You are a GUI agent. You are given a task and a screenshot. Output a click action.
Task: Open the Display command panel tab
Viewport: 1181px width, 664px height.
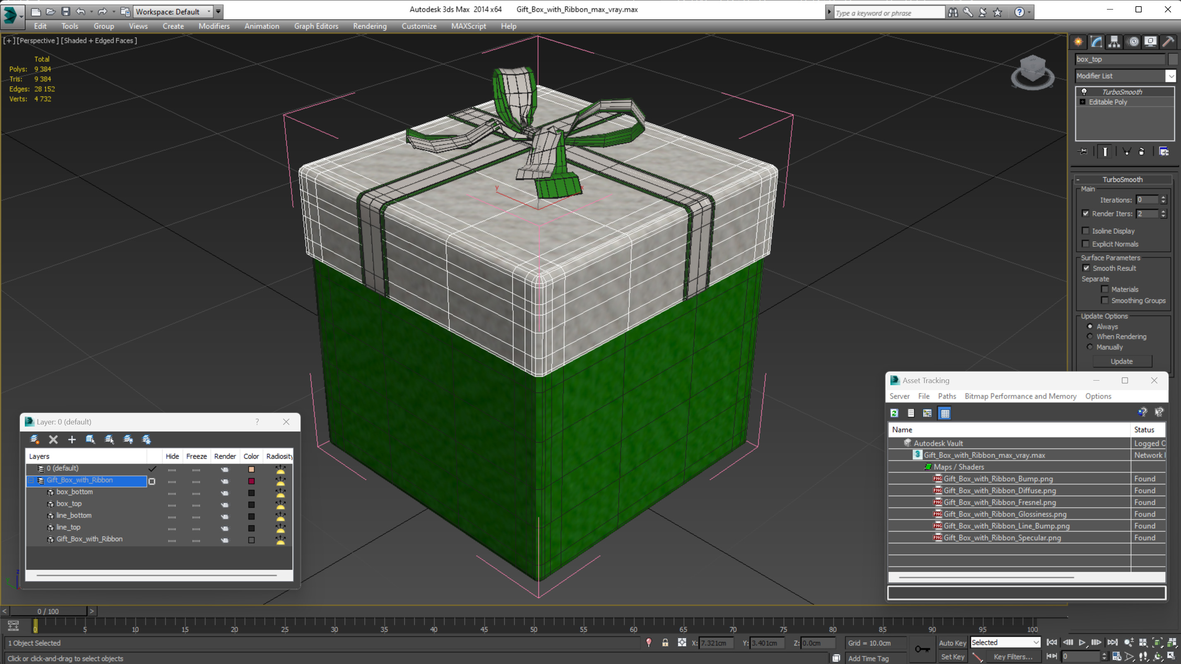pos(1150,42)
